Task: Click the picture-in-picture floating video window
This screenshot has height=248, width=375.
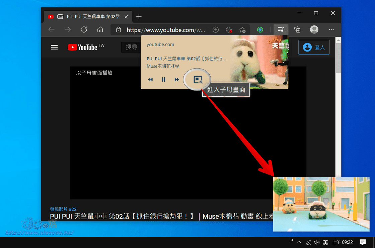Action: pyautogui.click(x=321, y=204)
